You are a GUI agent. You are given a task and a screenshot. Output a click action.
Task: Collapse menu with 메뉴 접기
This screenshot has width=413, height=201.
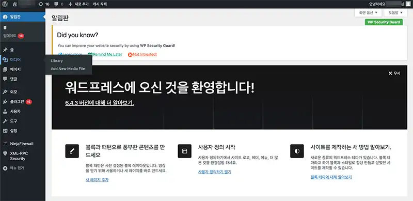point(13,168)
